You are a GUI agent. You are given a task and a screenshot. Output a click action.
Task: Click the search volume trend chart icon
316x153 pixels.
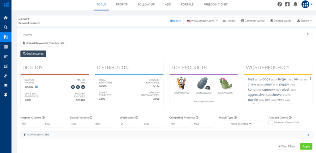pos(37,87)
